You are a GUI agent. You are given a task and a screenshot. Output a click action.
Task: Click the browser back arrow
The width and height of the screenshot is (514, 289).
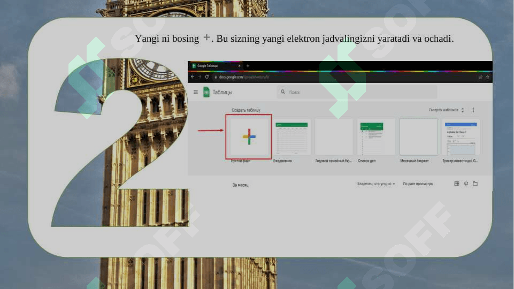[x=193, y=77]
